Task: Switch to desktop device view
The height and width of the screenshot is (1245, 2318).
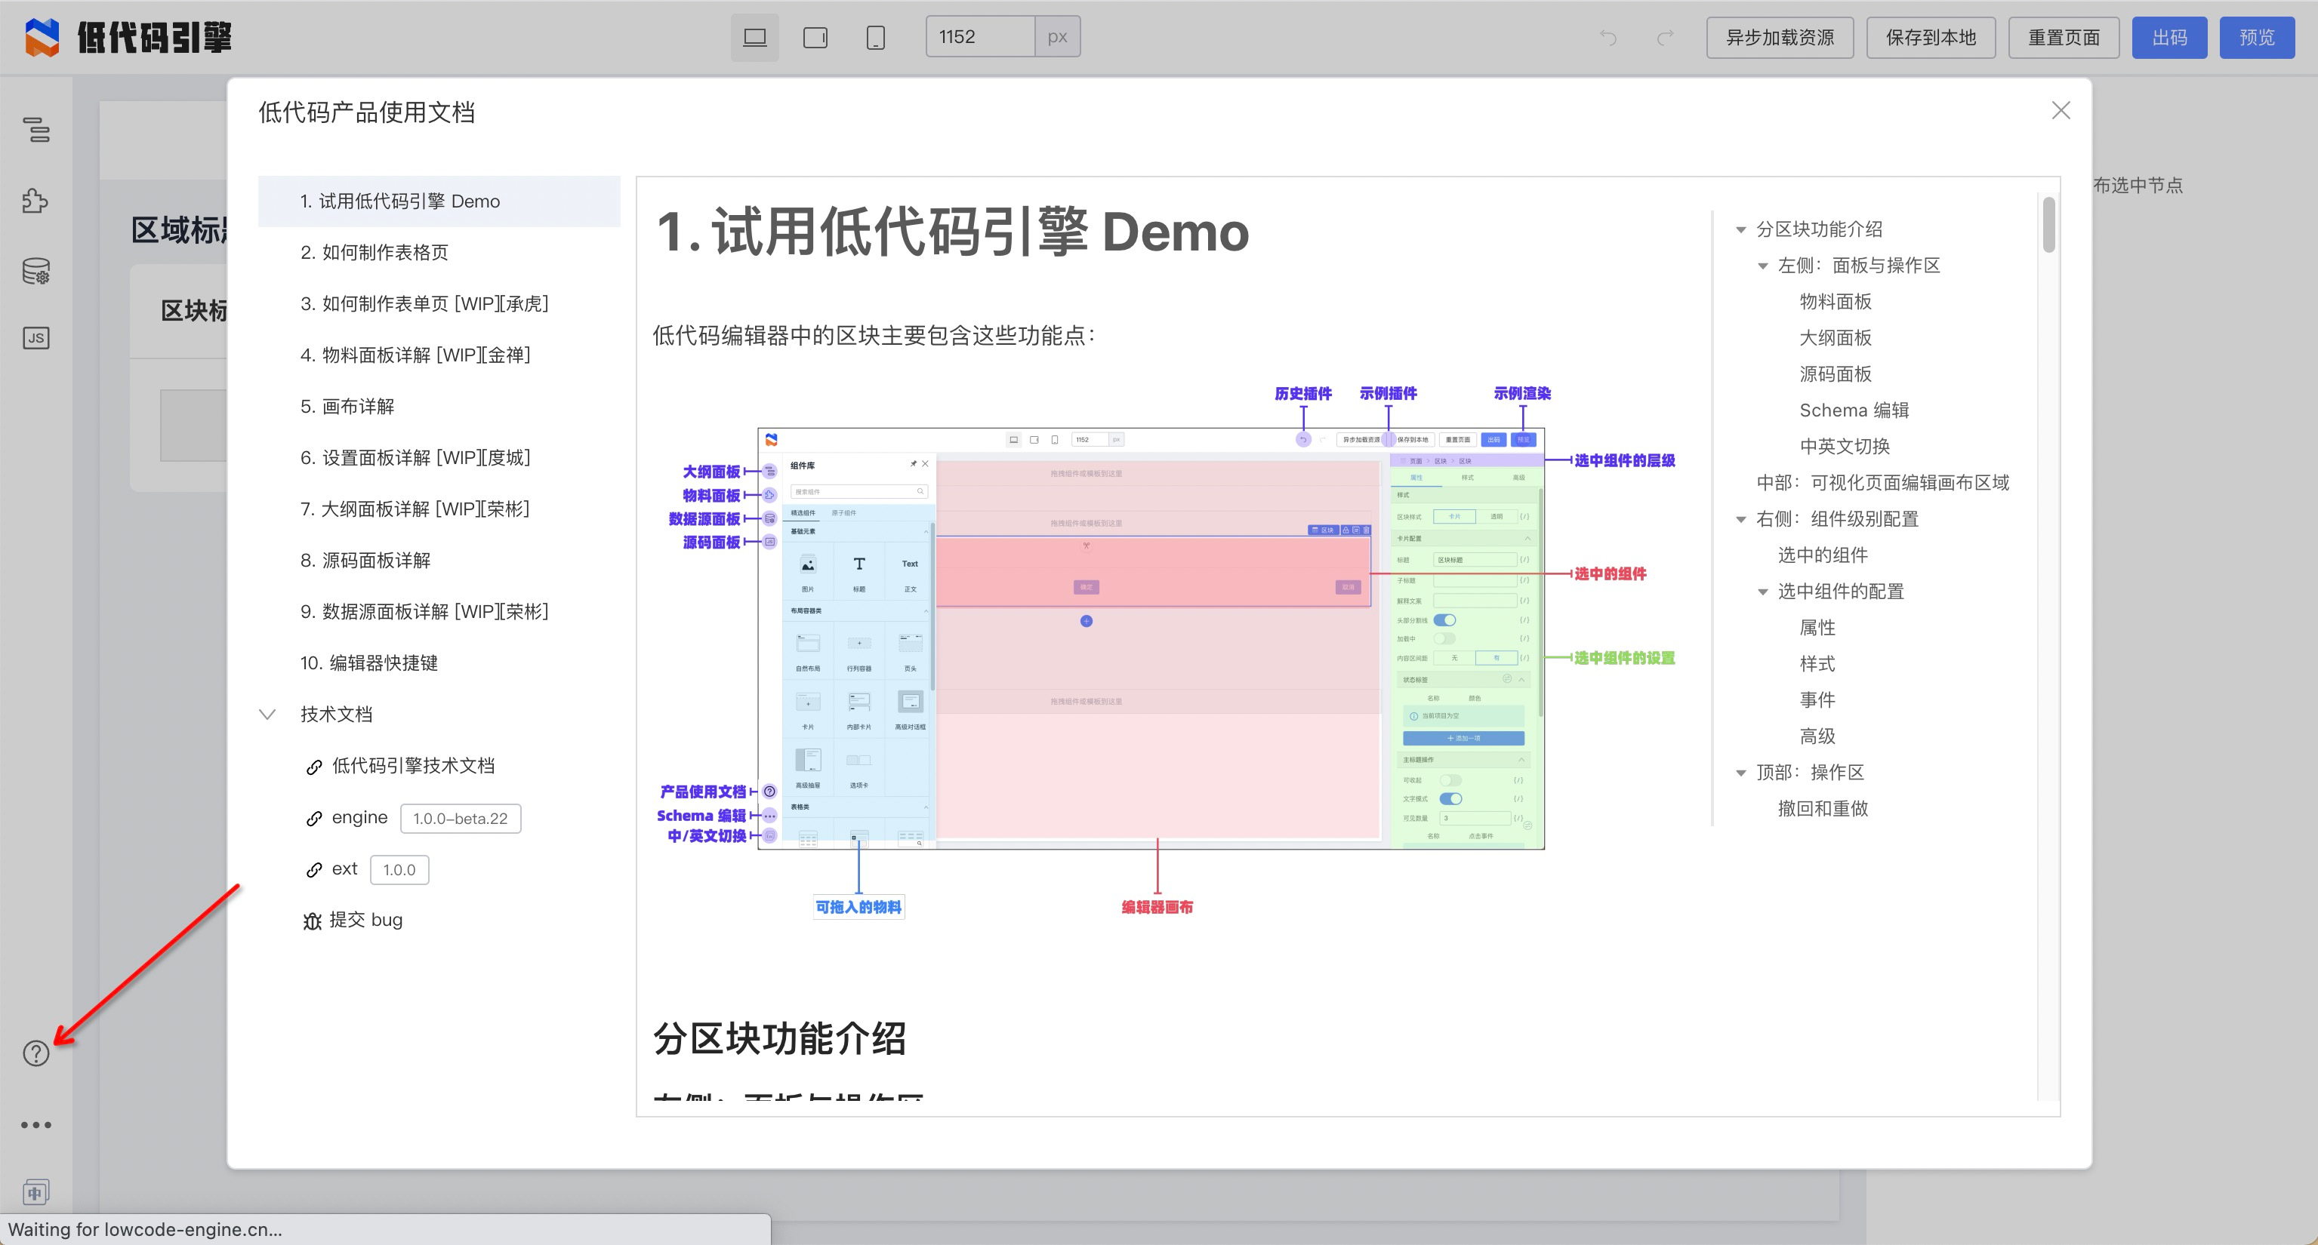Action: (x=754, y=38)
